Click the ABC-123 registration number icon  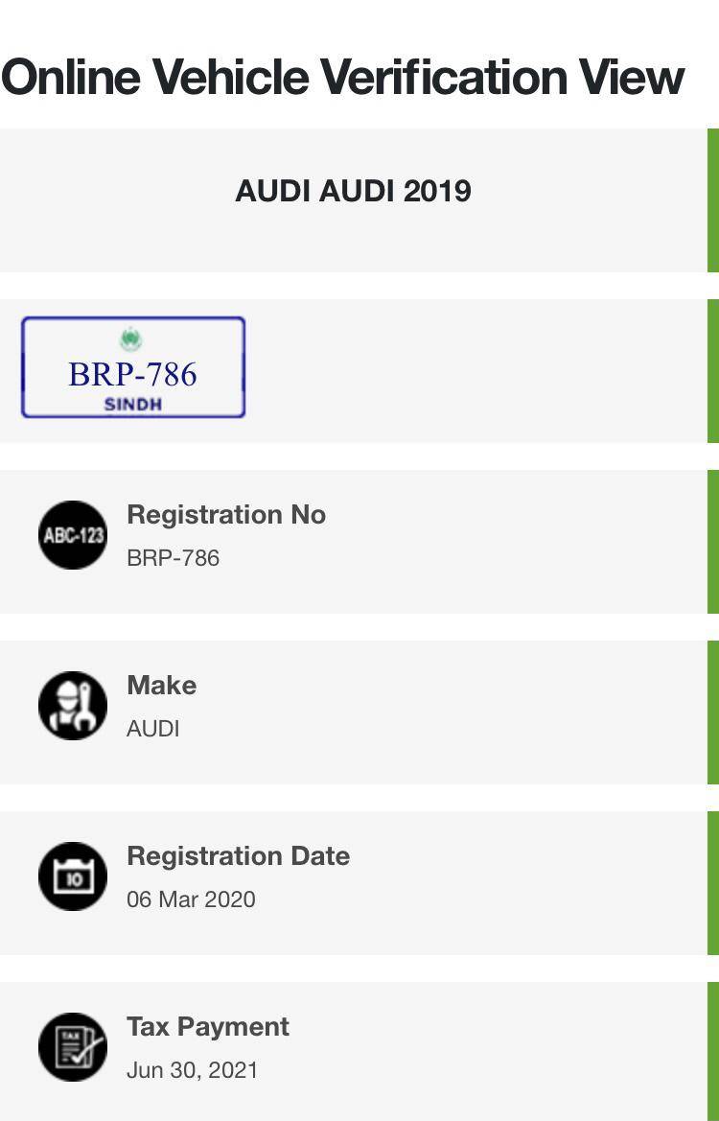pyautogui.click(x=72, y=535)
